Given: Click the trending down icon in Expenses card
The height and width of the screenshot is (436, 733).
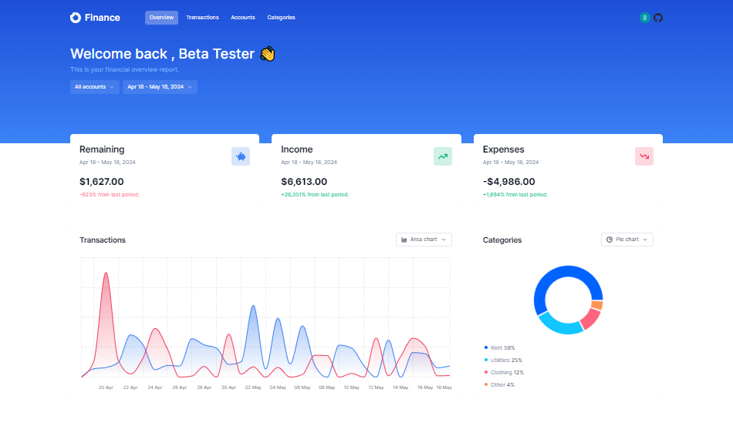Looking at the screenshot, I should pyautogui.click(x=644, y=156).
